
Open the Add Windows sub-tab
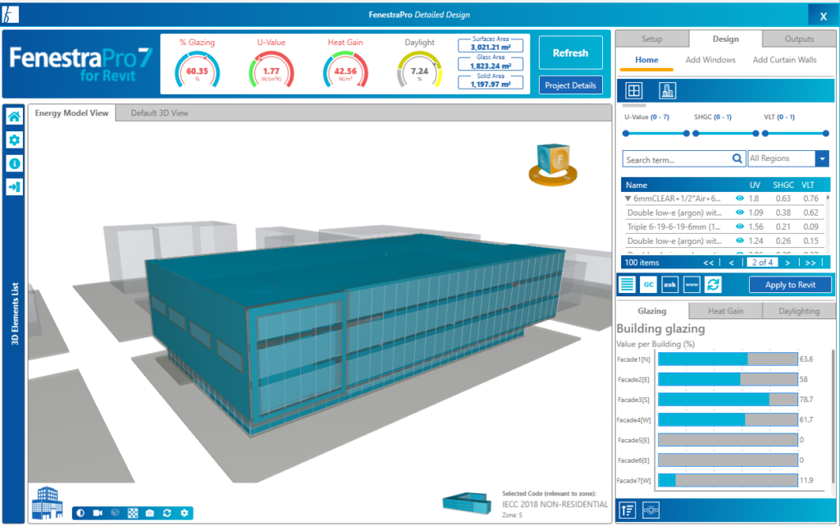click(710, 60)
